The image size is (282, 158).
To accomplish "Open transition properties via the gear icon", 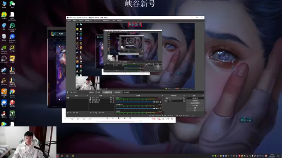I will click(x=184, y=98).
